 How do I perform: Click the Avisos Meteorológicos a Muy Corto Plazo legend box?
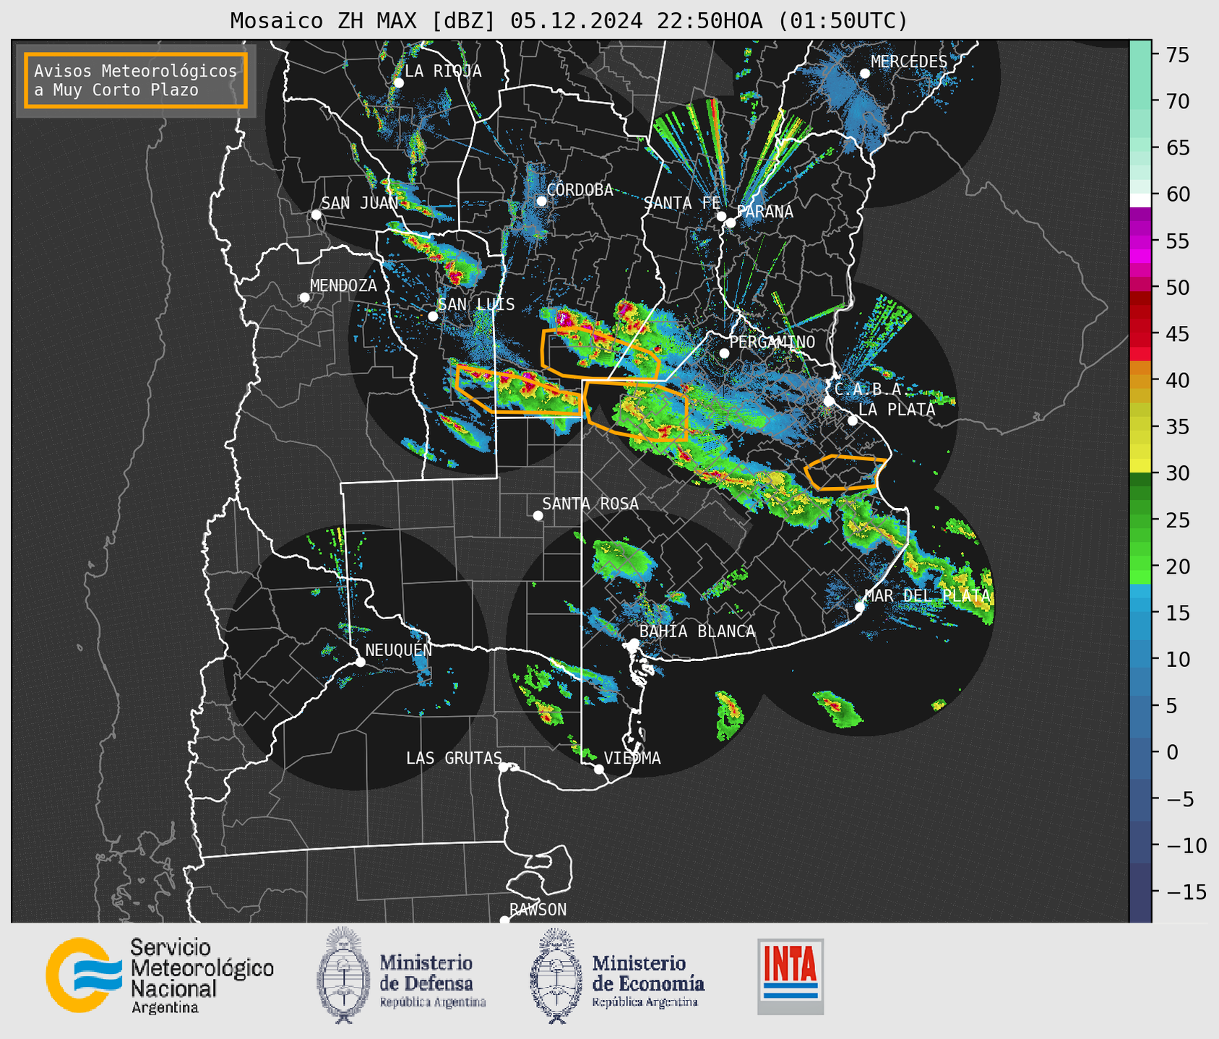[136, 80]
